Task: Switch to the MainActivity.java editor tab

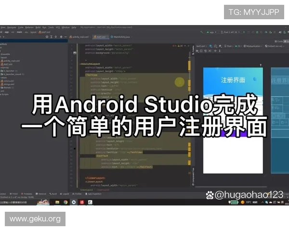Action: click(120, 37)
